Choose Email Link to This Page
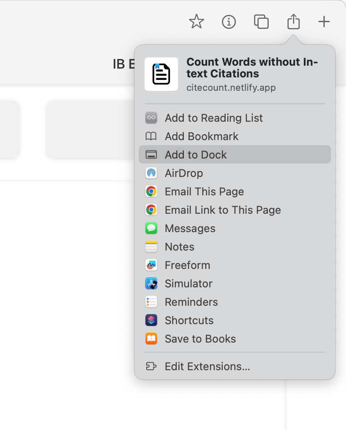This screenshot has width=346, height=430. (x=235, y=210)
